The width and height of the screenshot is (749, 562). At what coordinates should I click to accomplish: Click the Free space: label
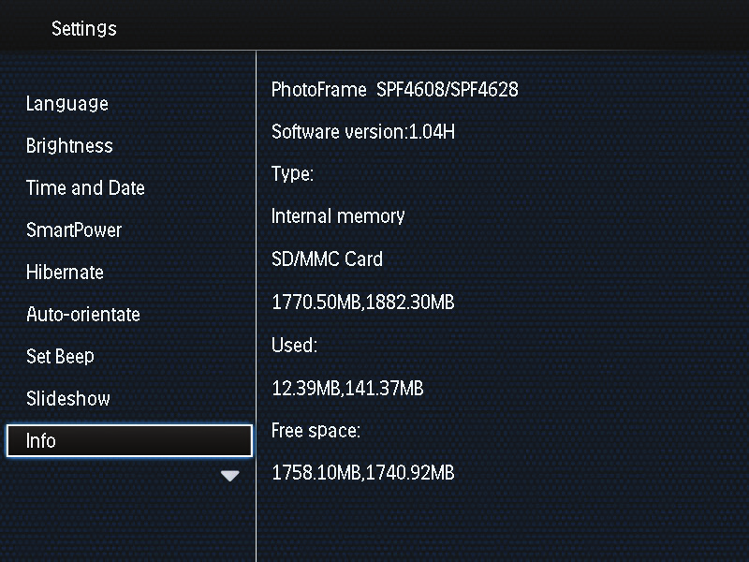tap(316, 431)
